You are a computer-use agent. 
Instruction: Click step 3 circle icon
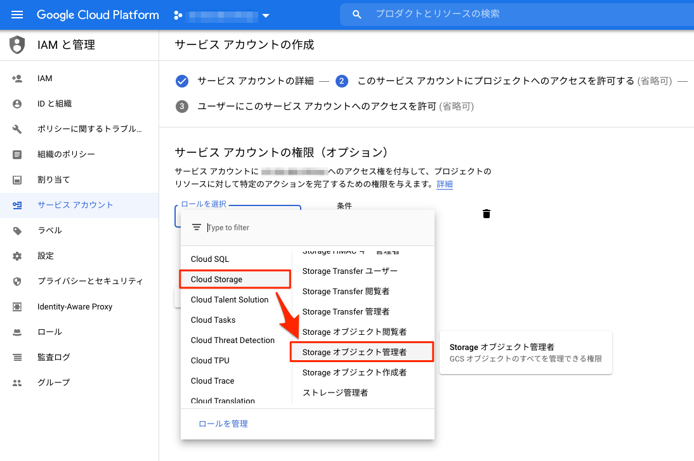[182, 107]
